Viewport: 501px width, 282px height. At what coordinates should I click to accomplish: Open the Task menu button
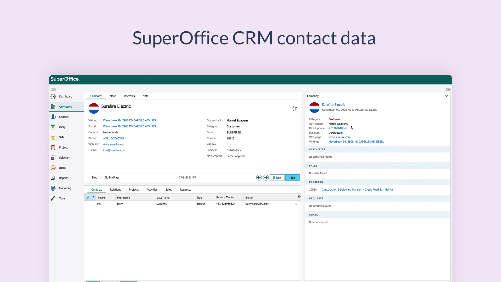pyautogui.click(x=277, y=178)
